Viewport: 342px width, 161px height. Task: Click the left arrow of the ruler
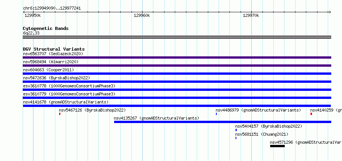click(x=24, y=12)
